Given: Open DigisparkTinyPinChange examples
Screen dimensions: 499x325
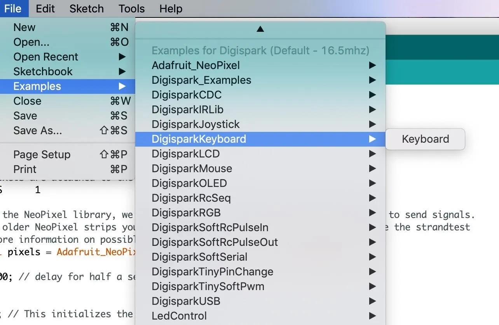Looking at the screenshot, I should click(x=260, y=271).
